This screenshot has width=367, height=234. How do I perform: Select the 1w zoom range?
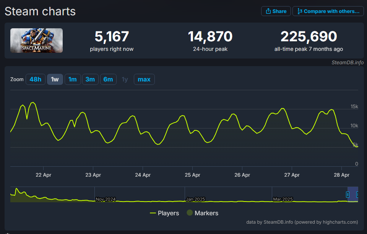[x=55, y=79]
